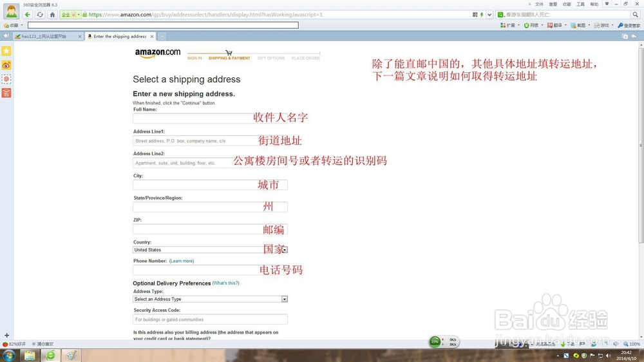The width and height of the screenshot is (644, 362).
Task: Click the magnifier search button in the search box
Action: [x=636, y=14]
